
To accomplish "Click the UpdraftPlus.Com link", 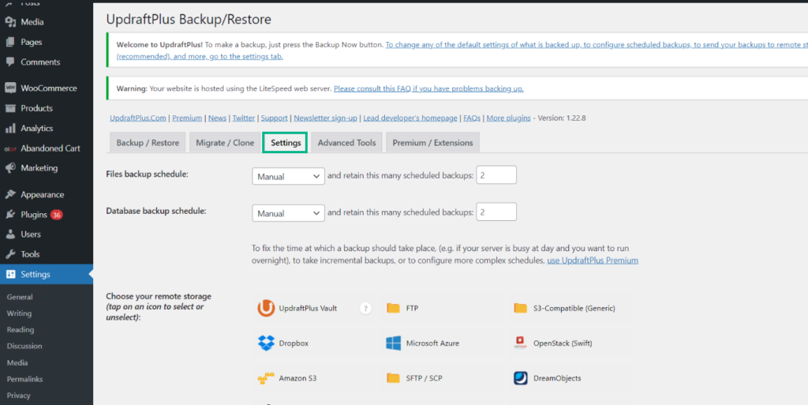I will (137, 118).
